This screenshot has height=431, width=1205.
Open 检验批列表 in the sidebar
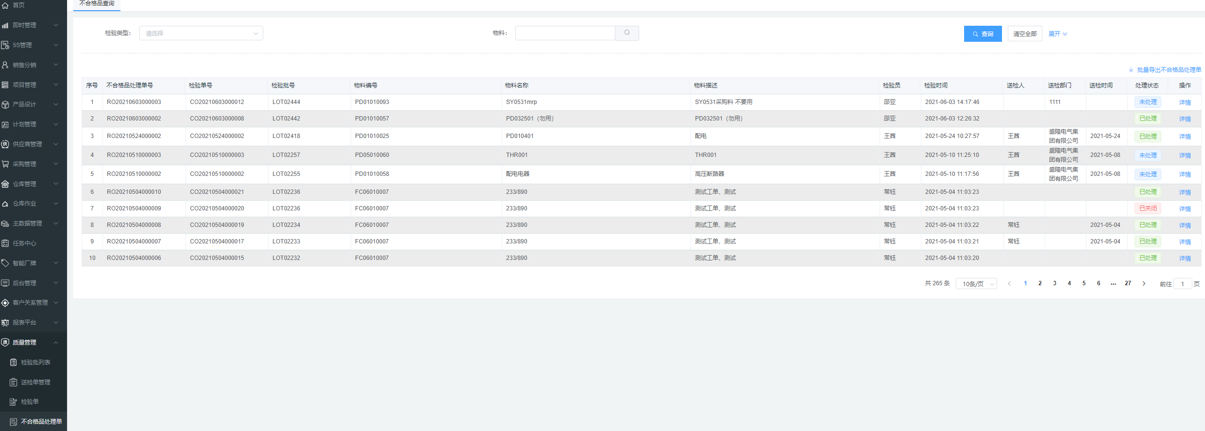point(35,362)
